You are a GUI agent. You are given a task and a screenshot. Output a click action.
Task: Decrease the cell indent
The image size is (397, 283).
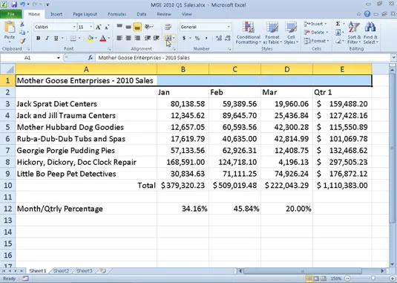point(148,38)
